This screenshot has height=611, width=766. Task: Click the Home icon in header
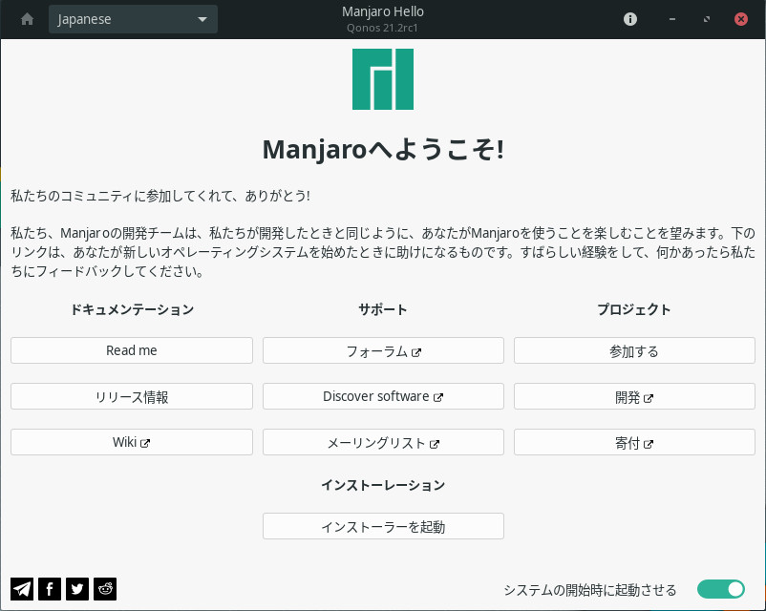27,19
